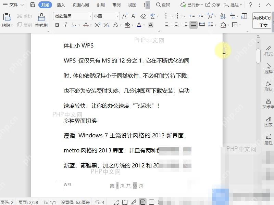Click the 查找 search button
Image resolution: width=274 pixels, height=205 pixels.
coord(163,5)
